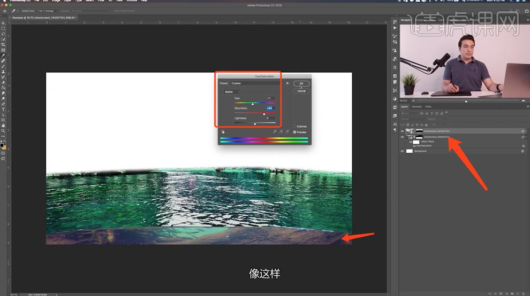The height and width of the screenshot is (296, 530).
Task: Select the Blur tool
Action: [x=3, y=94]
